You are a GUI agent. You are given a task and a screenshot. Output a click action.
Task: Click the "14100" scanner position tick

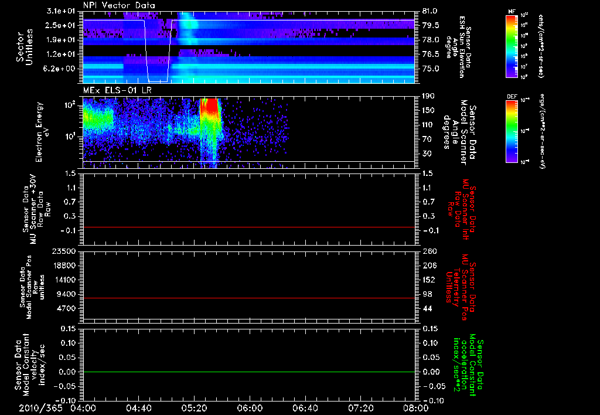(x=66, y=280)
